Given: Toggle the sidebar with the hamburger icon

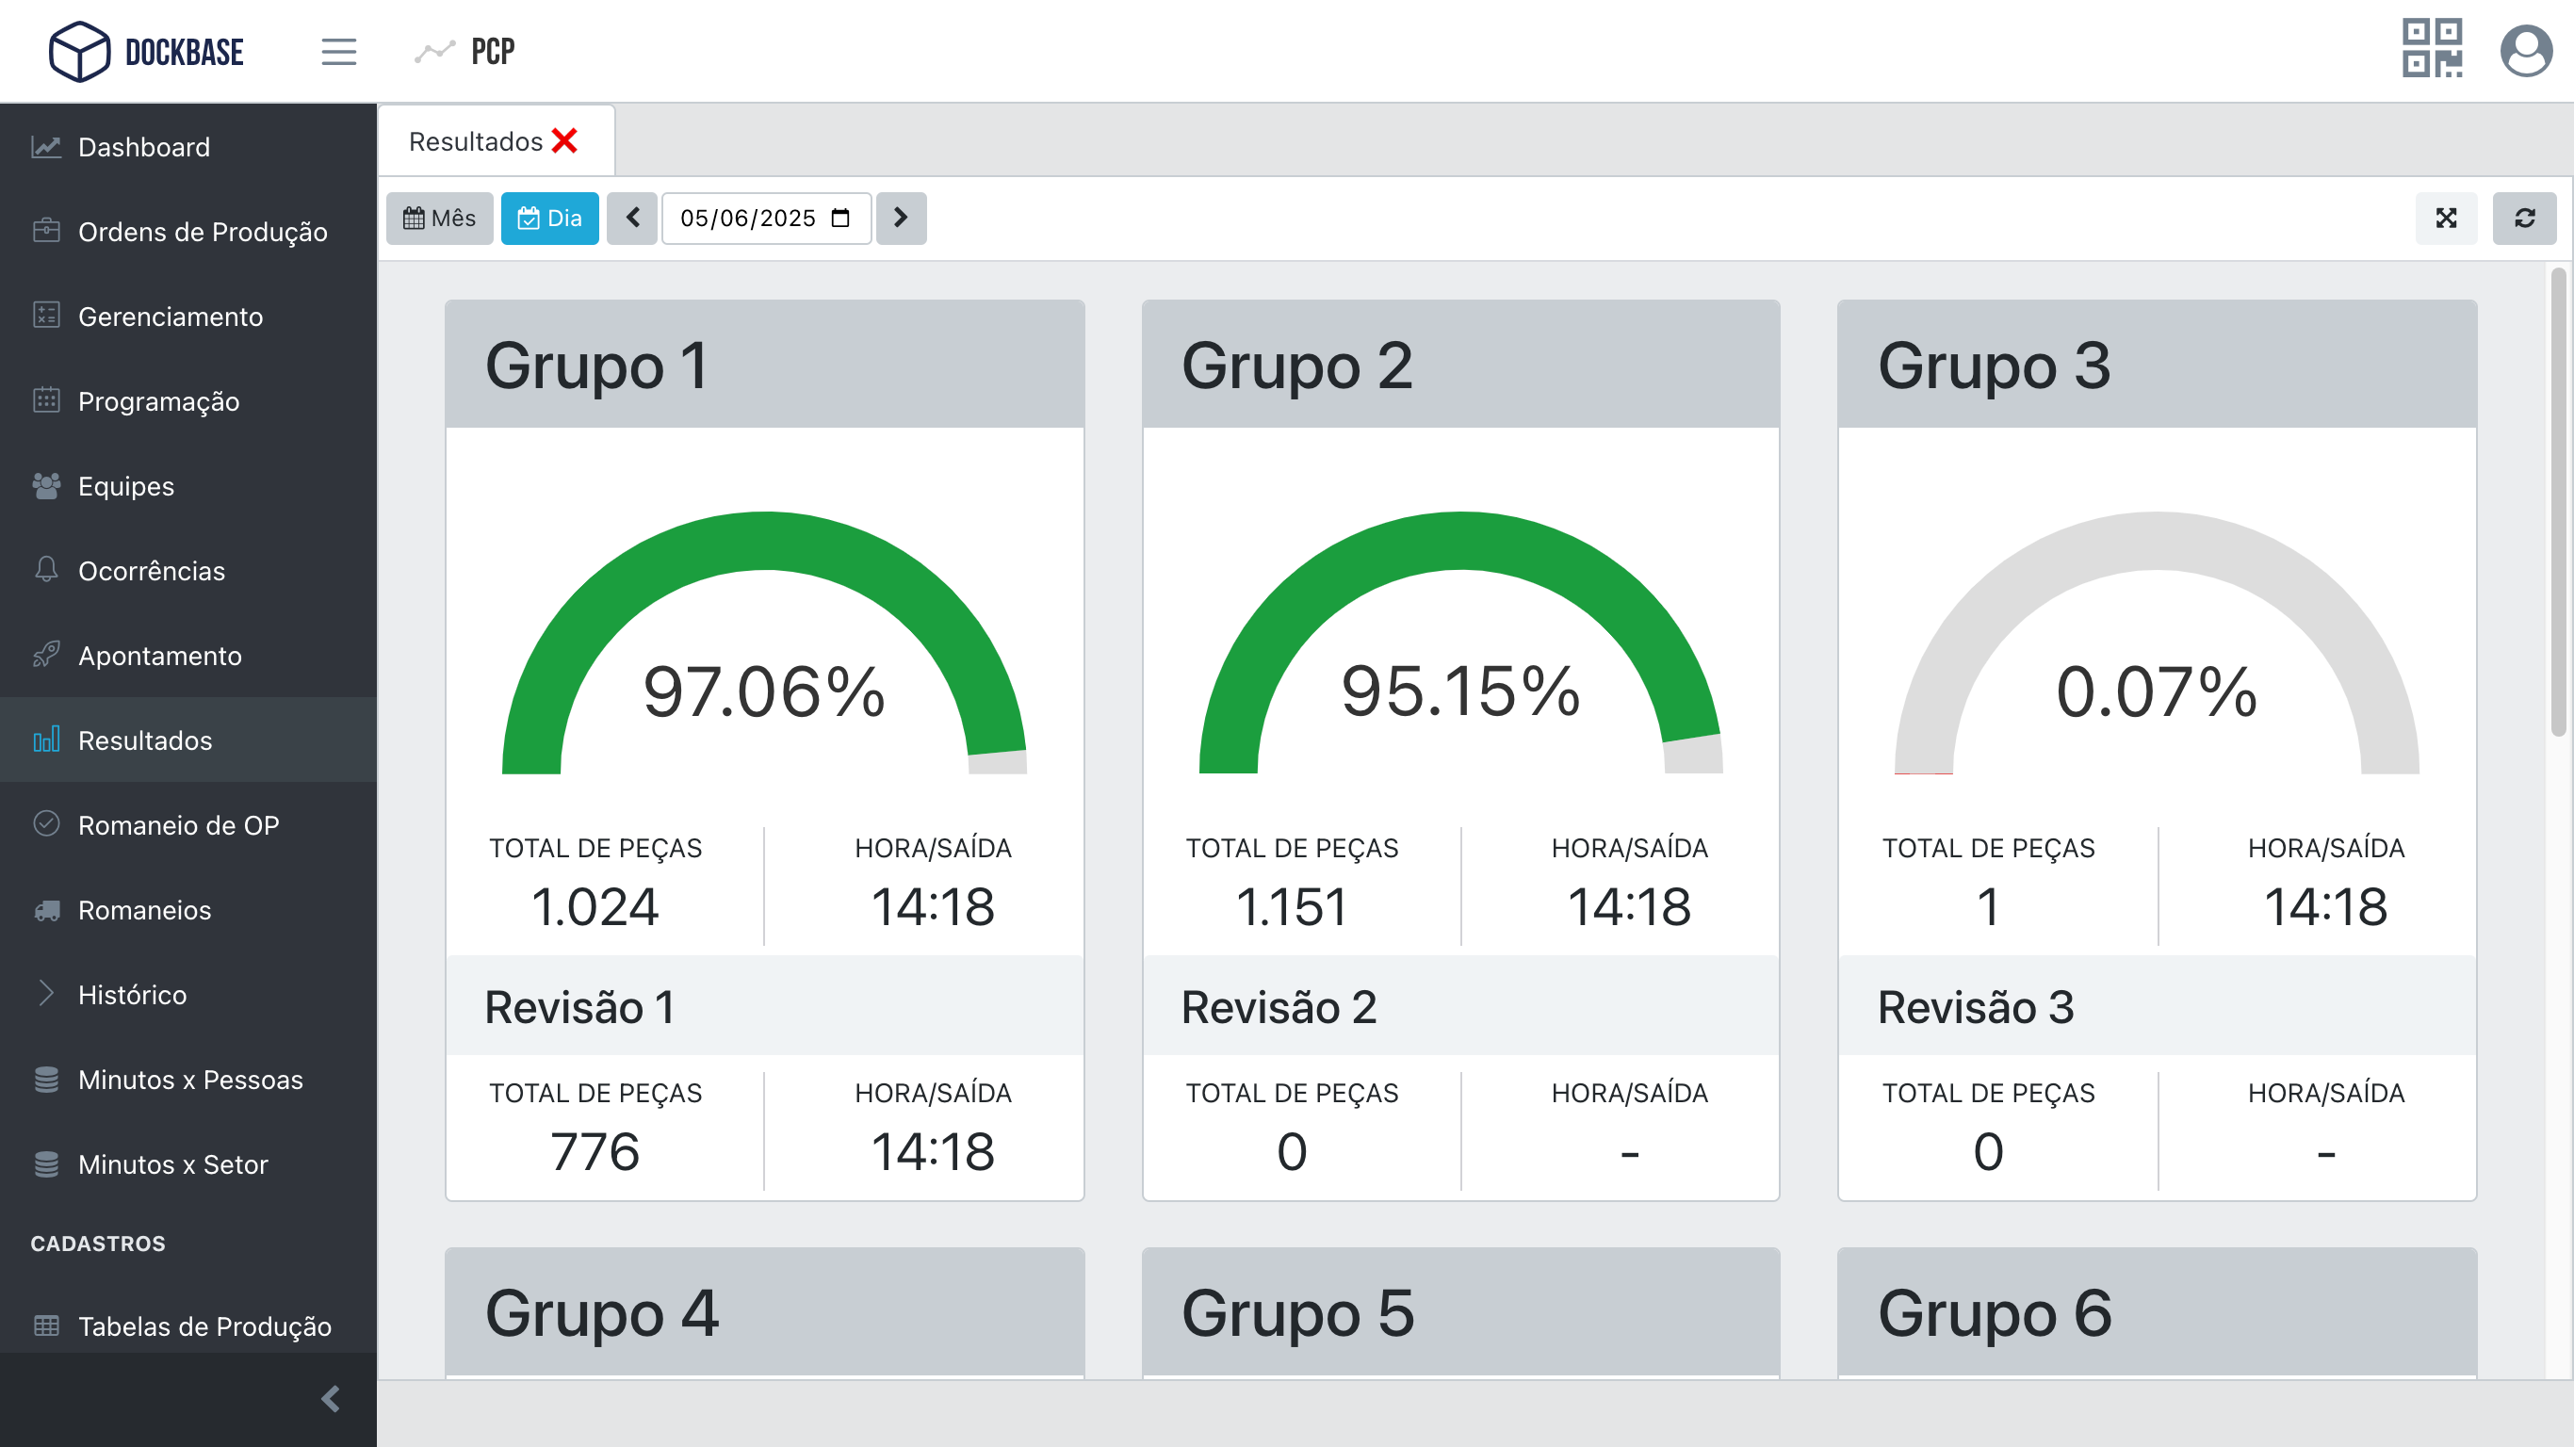Looking at the screenshot, I should click(339, 51).
